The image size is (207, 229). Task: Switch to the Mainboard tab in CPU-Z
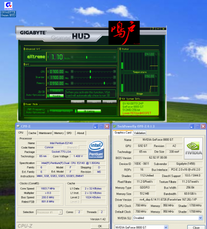45,133
